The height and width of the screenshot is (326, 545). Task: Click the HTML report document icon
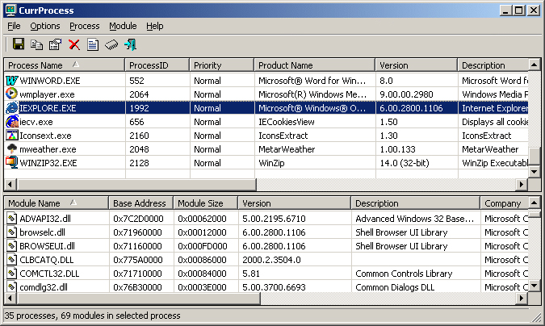pyautogui.click(x=93, y=44)
